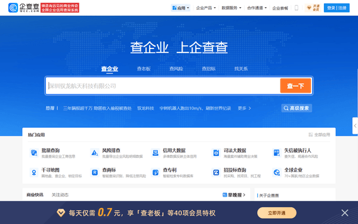Open the 司法大数据 icon

(x=216, y=153)
